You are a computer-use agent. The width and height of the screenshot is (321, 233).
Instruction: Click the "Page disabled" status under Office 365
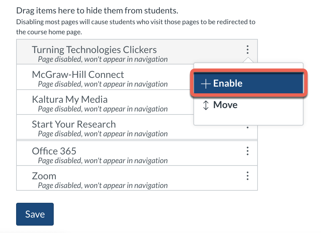pos(103,160)
